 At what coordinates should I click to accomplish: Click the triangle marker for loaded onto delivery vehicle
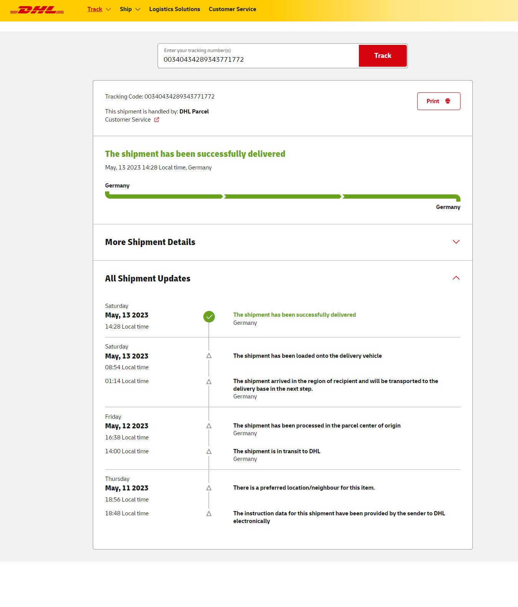(209, 356)
